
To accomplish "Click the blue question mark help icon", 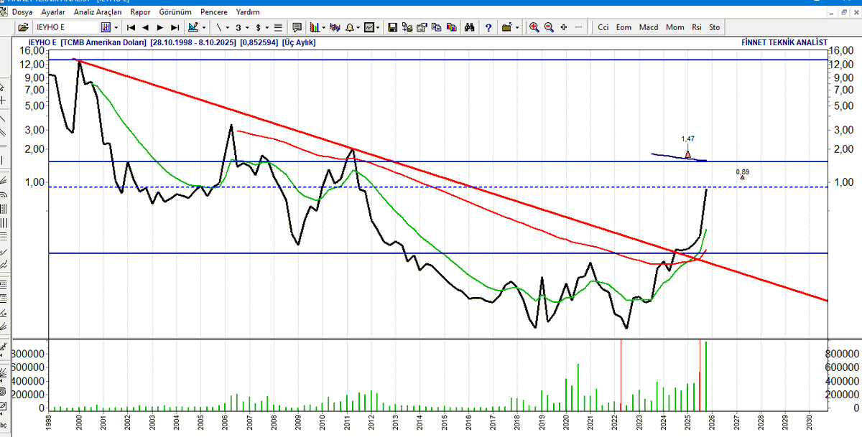I will point(488,27).
